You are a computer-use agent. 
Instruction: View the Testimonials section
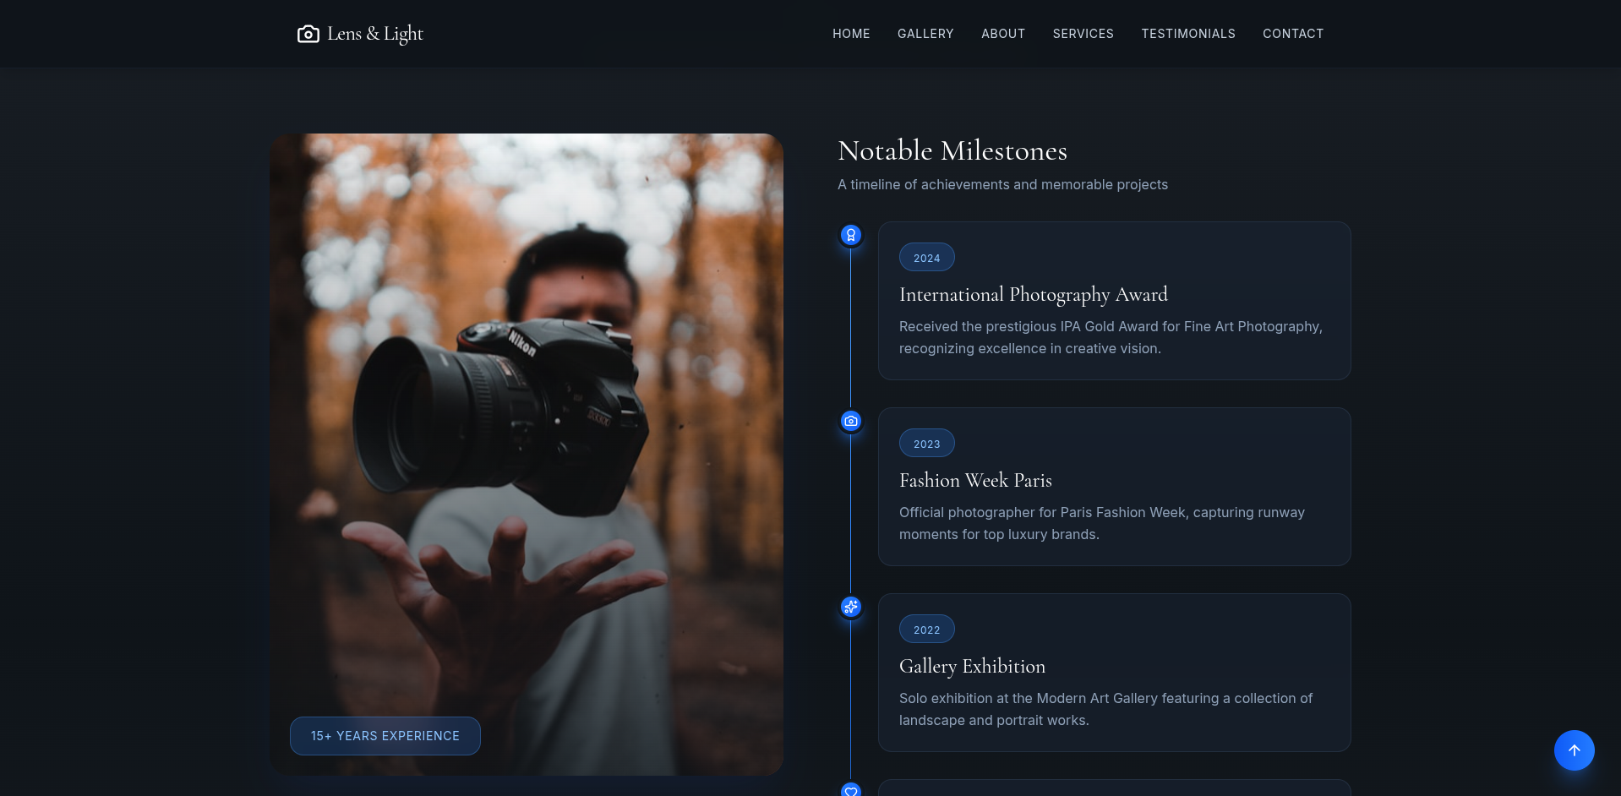click(x=1187, y=34)
